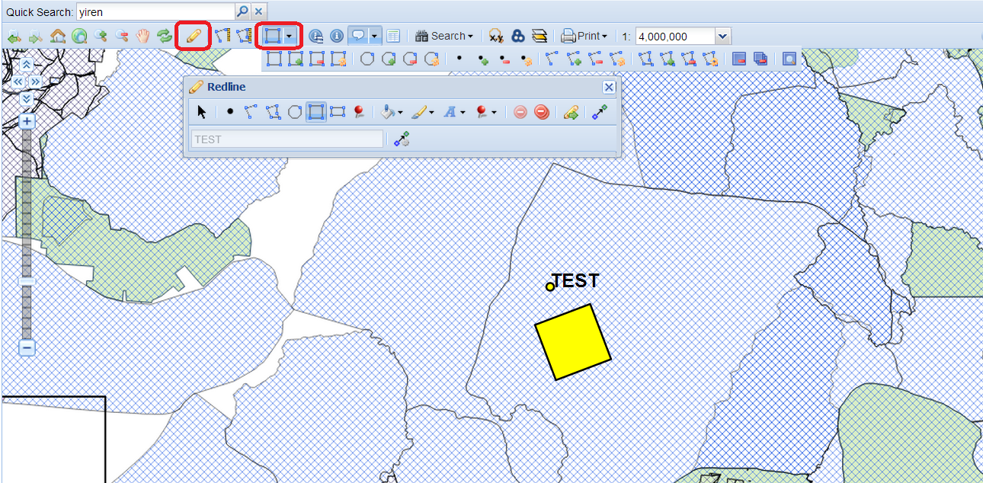This screenshot has height=483, width=983.
Task: Choose remove-from-selection by rectangle
Action: [317, 59]
